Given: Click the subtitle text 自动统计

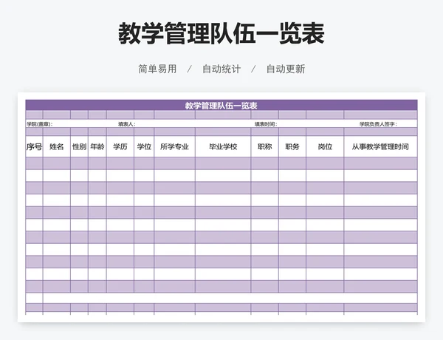Looking at the screenshot, I should (x=221, y=69).
